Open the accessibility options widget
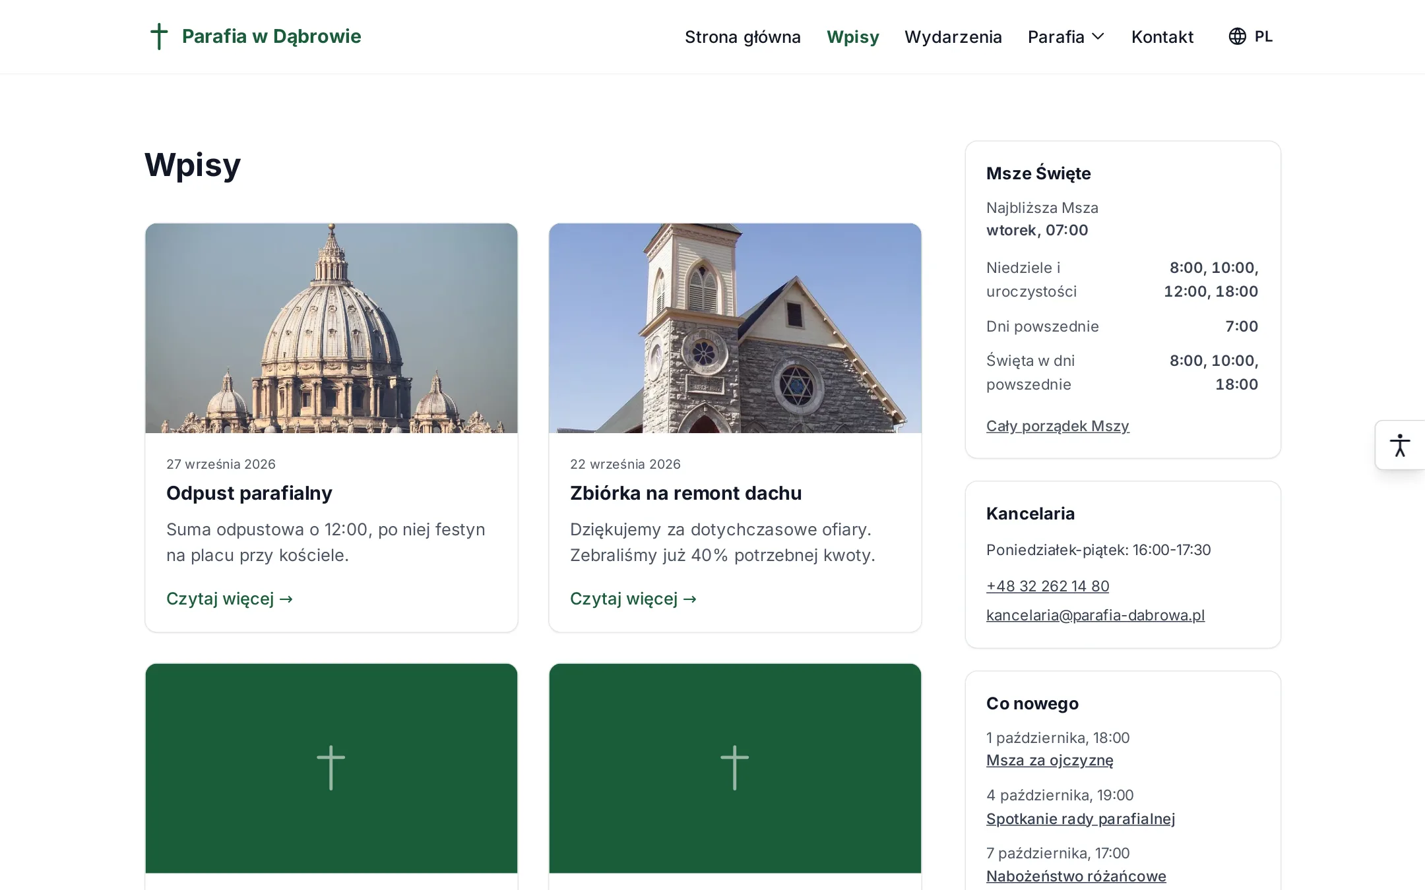1425x890 pixels. (x=1400, y=445)
